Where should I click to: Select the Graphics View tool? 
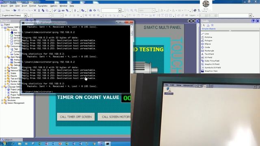click(x=211, y=71)
